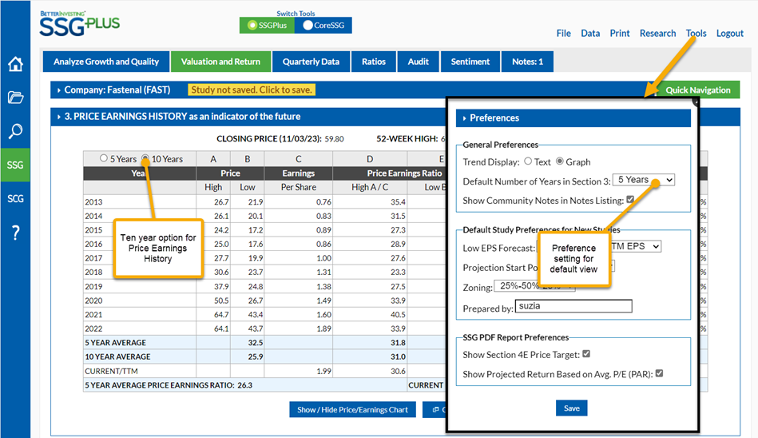This screenshot has width=758, height=438.
Task: Close the Preferences popup
Action: (x=696, y=102)
